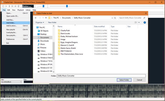Image resolution: width=165 pixels, height=101 pixels.
Task: Choose Open... from the File menu
Action: [16, 13]
